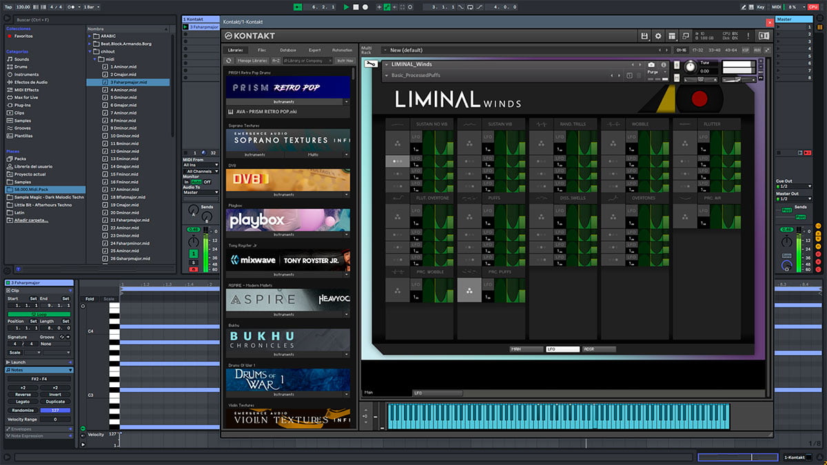Image resolution: width=827 pixels, height=465 pixels.
Task: Turn the Tune knob in Kontakt
Action: [691, 68]
